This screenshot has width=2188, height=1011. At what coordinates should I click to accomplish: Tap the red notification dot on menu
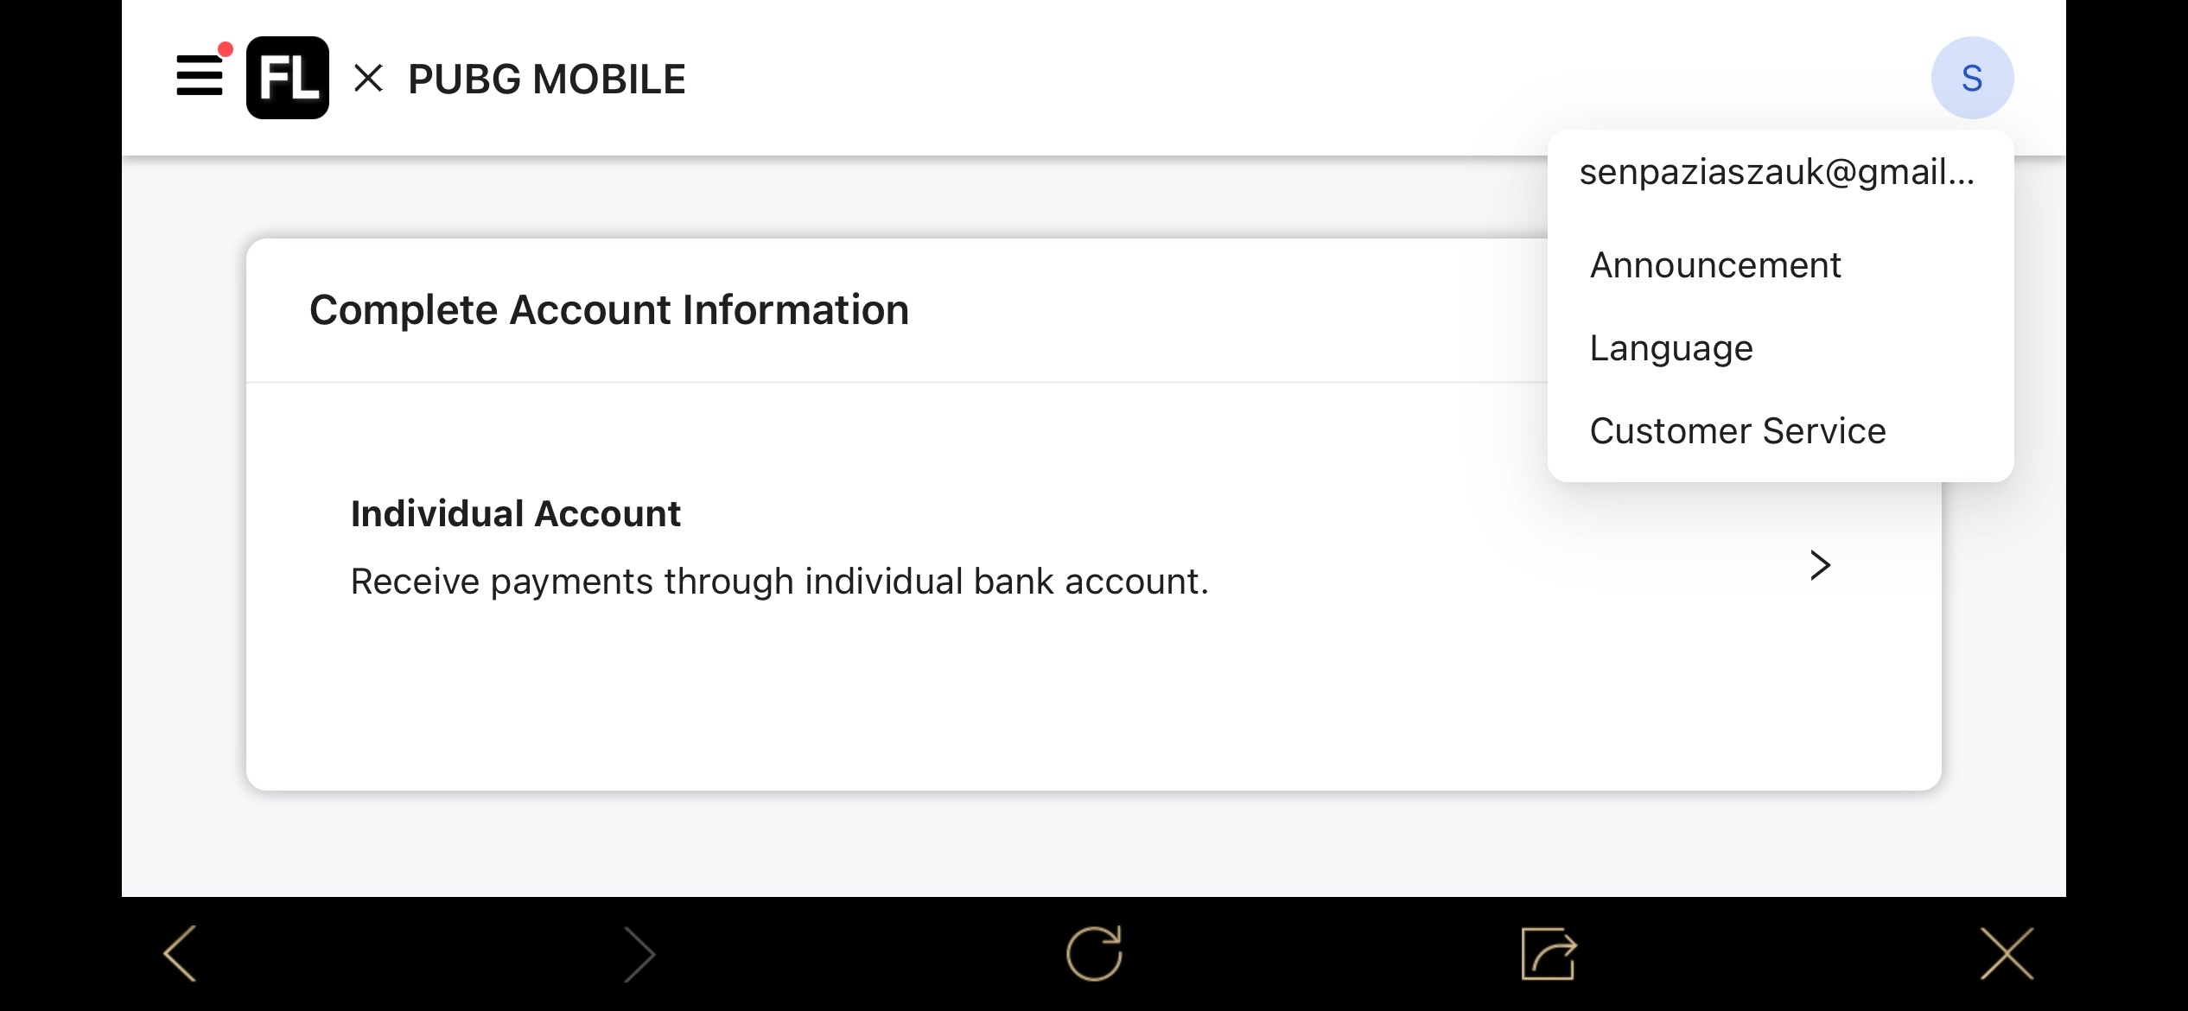226,49
